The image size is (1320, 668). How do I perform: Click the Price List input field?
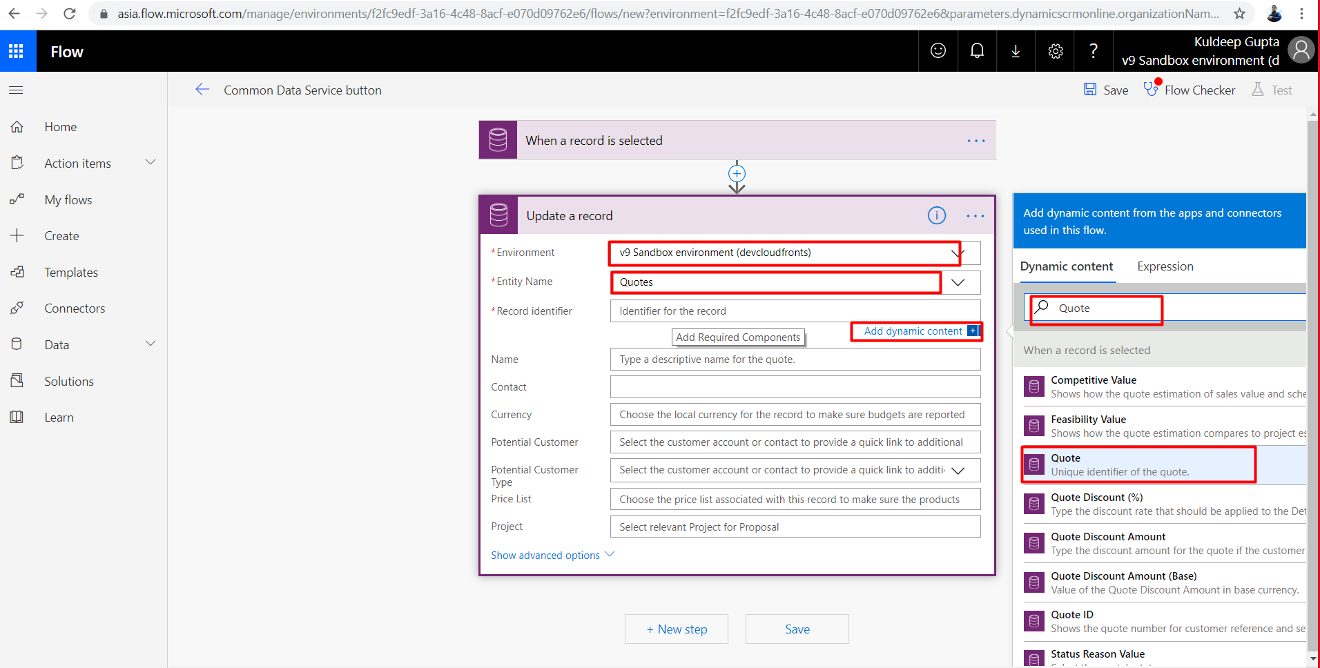[x=795, y=500]
